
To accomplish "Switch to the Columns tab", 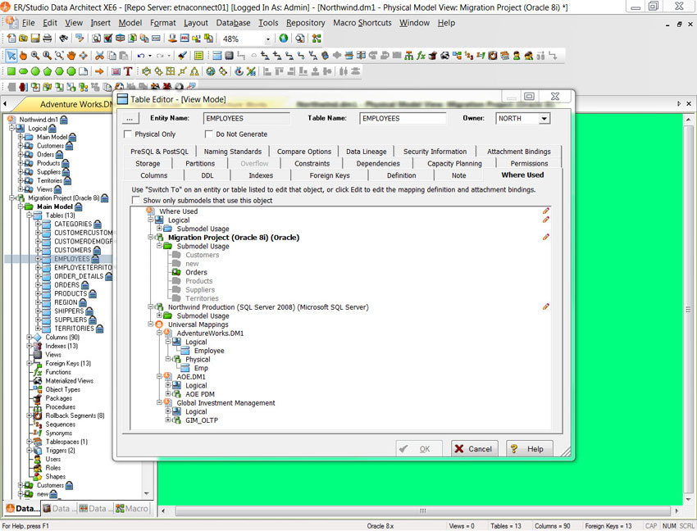I will click(x=154, y=175).
